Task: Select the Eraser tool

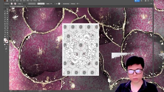Action: (x=7, y=20)
